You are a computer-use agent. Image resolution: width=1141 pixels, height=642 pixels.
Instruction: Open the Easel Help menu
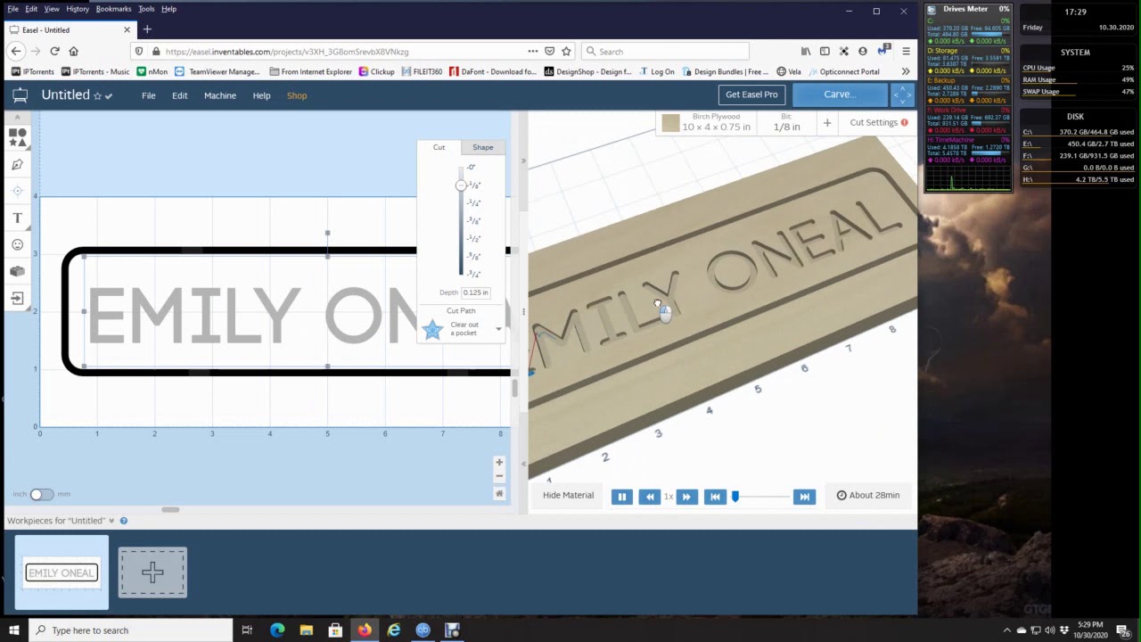pos(261,95)
